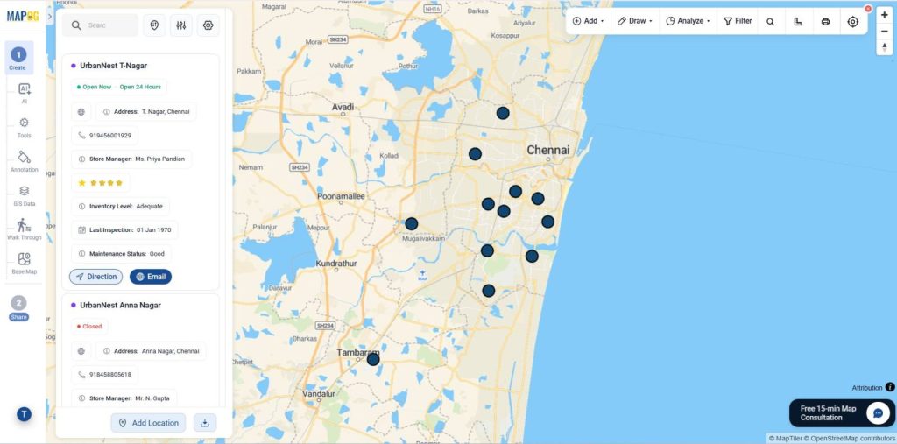Click the search box in locations panel
Screen dimensions: 897x444
click(101, 25)
